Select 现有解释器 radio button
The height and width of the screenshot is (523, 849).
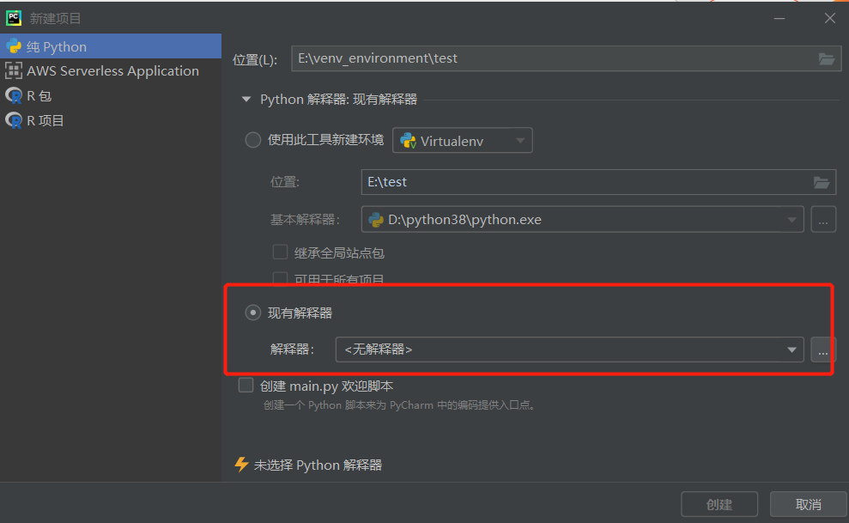253,313
